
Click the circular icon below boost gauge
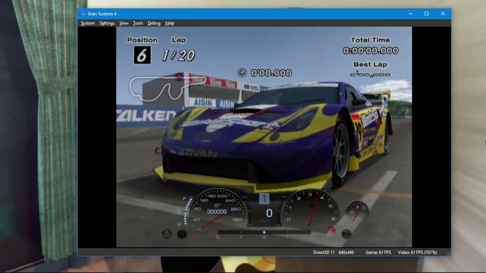[x=346, y=234]
